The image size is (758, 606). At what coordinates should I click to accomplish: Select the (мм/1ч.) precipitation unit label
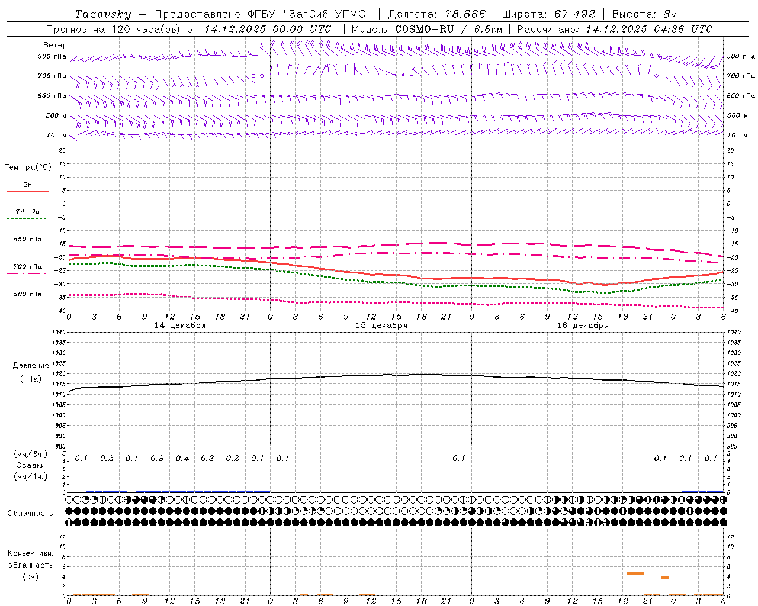point(31,476)
